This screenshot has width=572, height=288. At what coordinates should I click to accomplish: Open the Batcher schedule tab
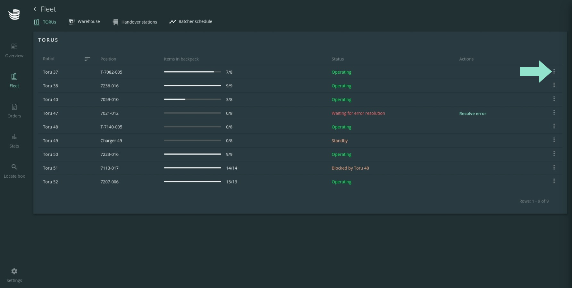191,21
